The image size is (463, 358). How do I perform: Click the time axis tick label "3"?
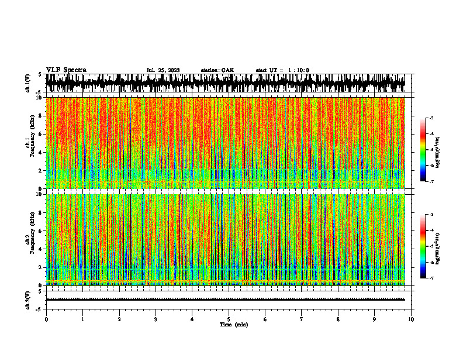[x=156, y=319]
